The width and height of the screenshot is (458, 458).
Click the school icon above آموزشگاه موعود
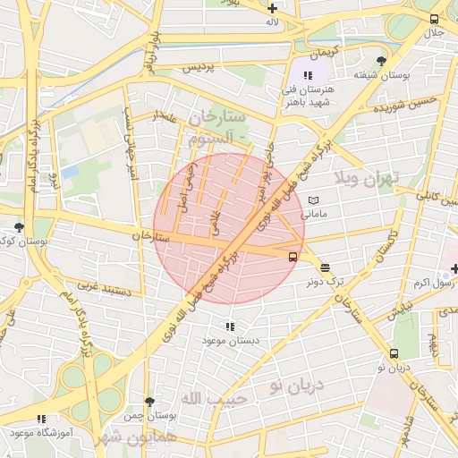pyautogui.click(x=41, y=420)
